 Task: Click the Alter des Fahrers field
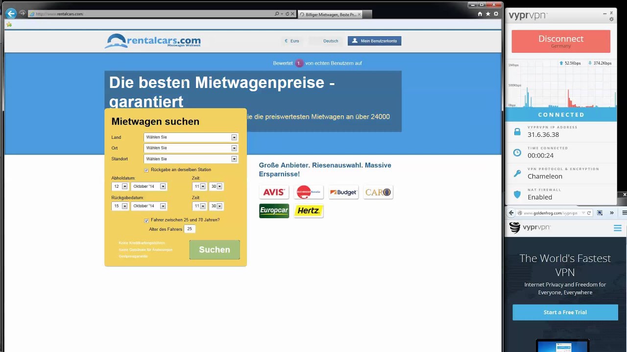click(x=190, y=229)
